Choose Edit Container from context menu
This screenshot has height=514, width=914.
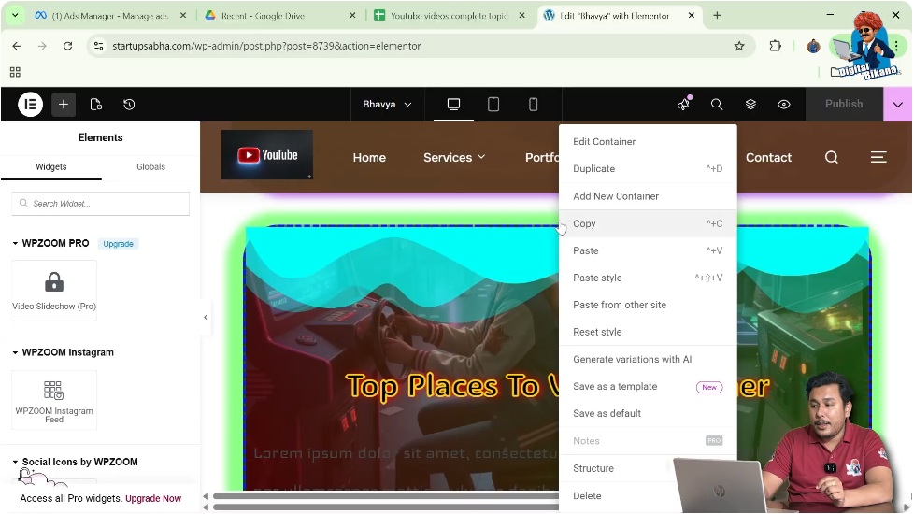point(648,142)
